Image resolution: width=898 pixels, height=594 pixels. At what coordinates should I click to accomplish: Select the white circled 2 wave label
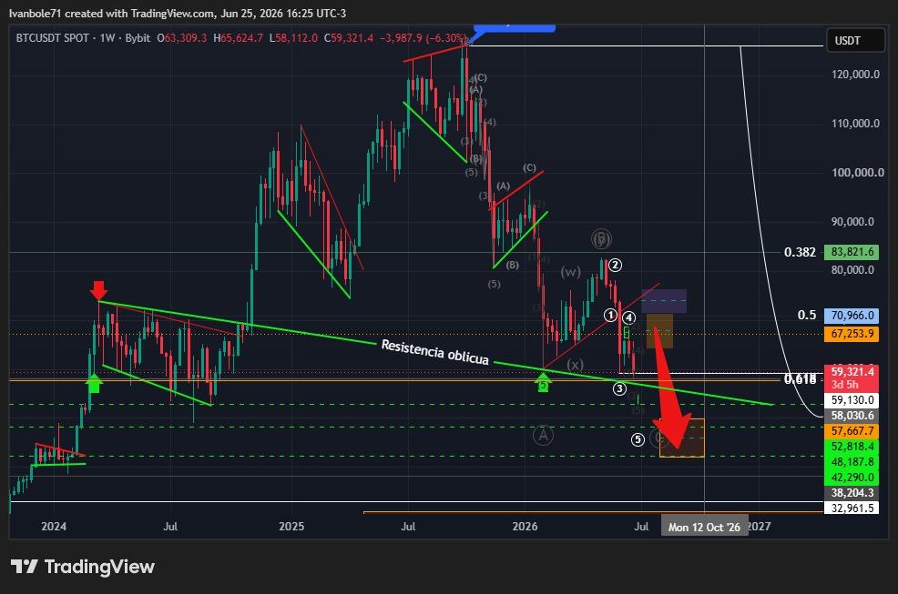615,265
